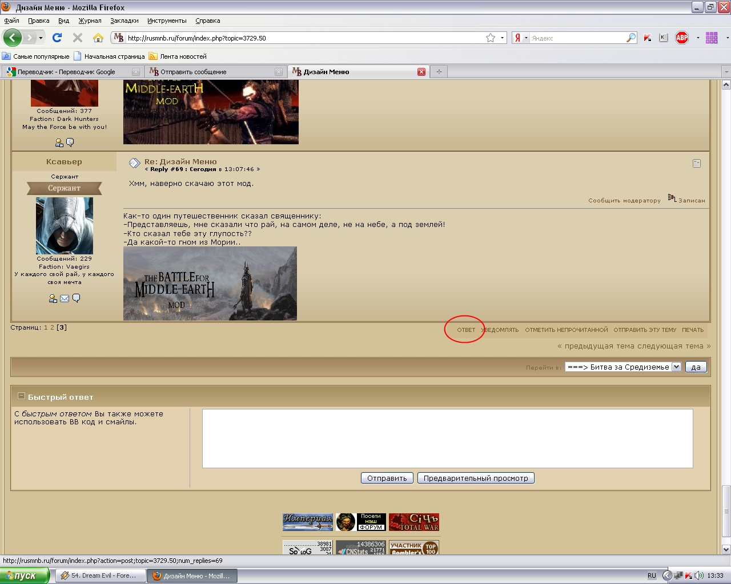Switch to the Переводчик Google tab
Viewport: 731px width, 584px height.
(x=72, y=72)
